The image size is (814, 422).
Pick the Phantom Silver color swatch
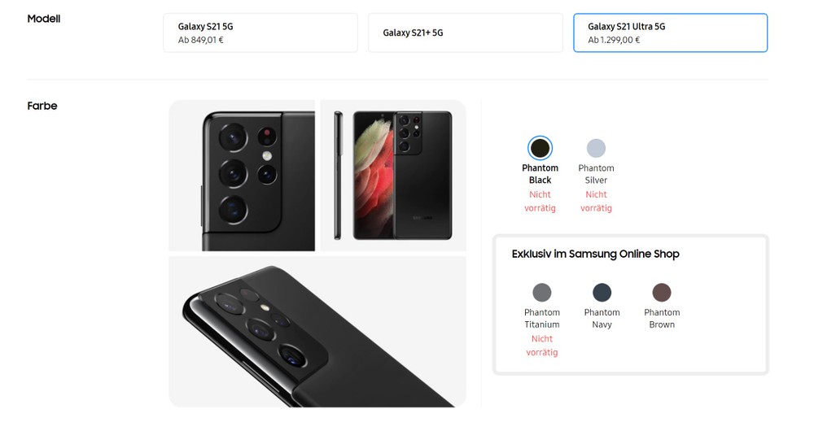coord(596,148)
